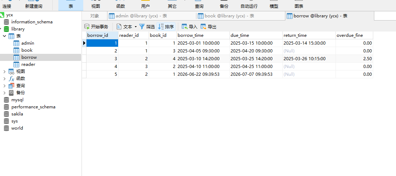Click the 筛选 (Filter) button
This screenshot has width=396, height=176.
147,27
